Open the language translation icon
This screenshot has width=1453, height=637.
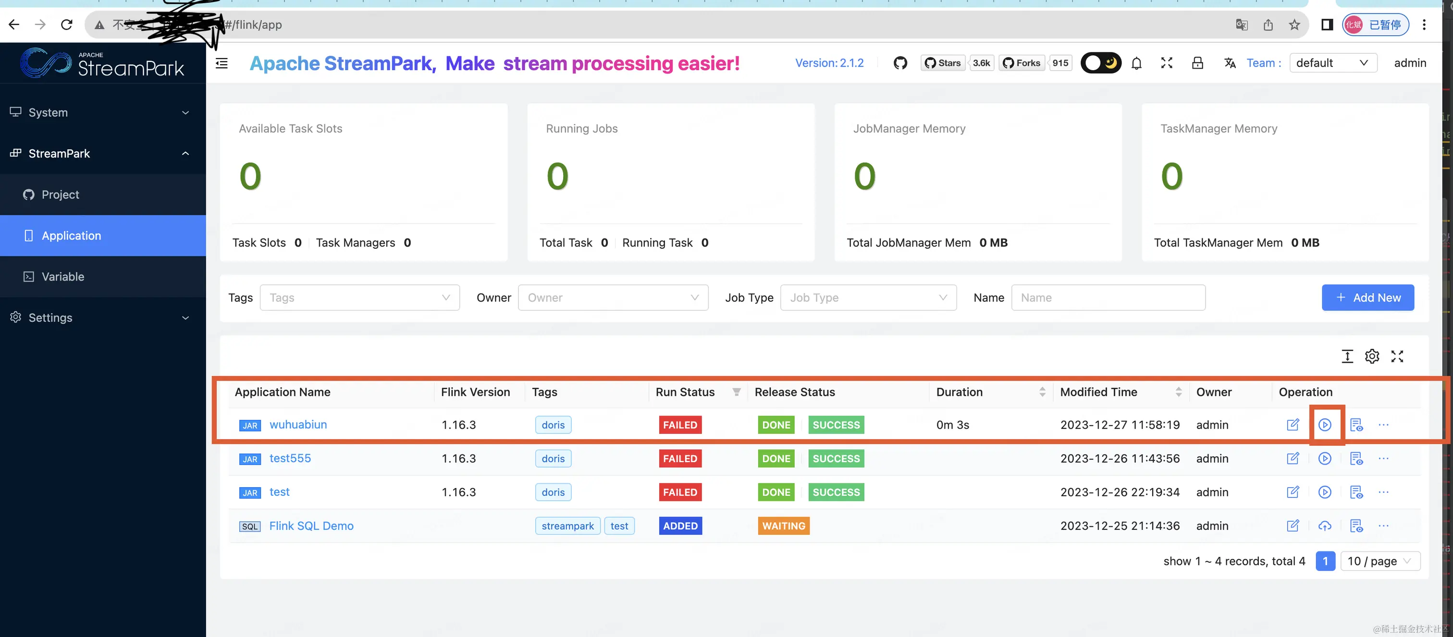coord(1230,63)
